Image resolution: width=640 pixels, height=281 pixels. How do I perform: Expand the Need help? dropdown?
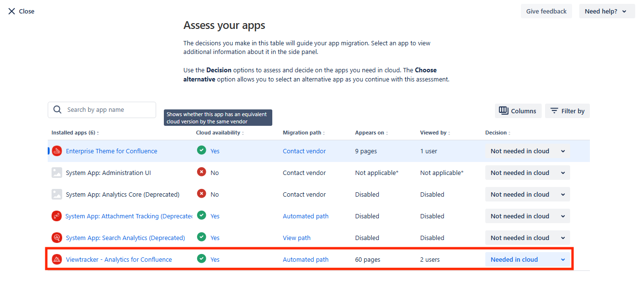pyautogui.click(x=606, y=11)
